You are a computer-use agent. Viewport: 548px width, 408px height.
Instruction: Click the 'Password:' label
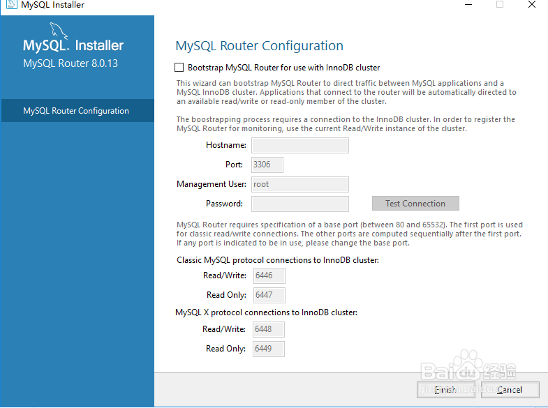point(224,204)
